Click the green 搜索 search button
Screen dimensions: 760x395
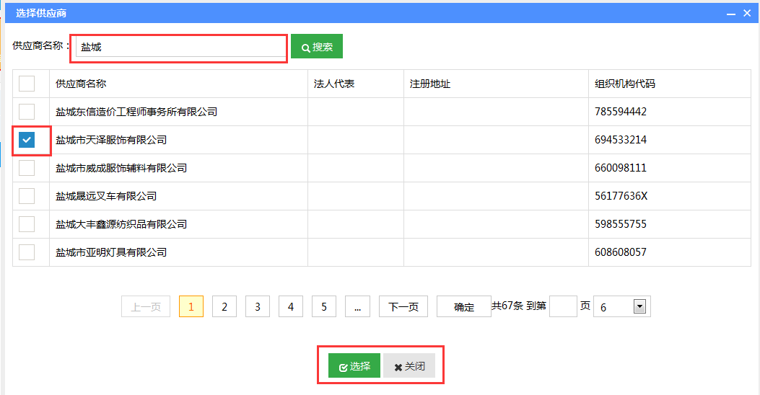pos(317,46)
